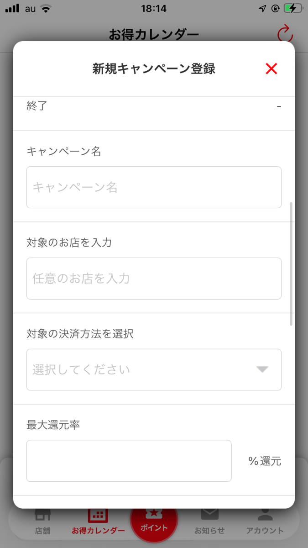The image size is (308, 548).
Task: Tap the battery charging icon
Action: pos(293,9)
